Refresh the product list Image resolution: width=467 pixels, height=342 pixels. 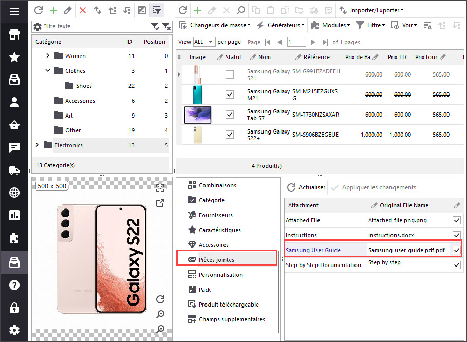183,10
